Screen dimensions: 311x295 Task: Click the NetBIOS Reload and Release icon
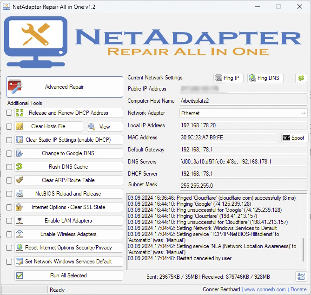20,194
